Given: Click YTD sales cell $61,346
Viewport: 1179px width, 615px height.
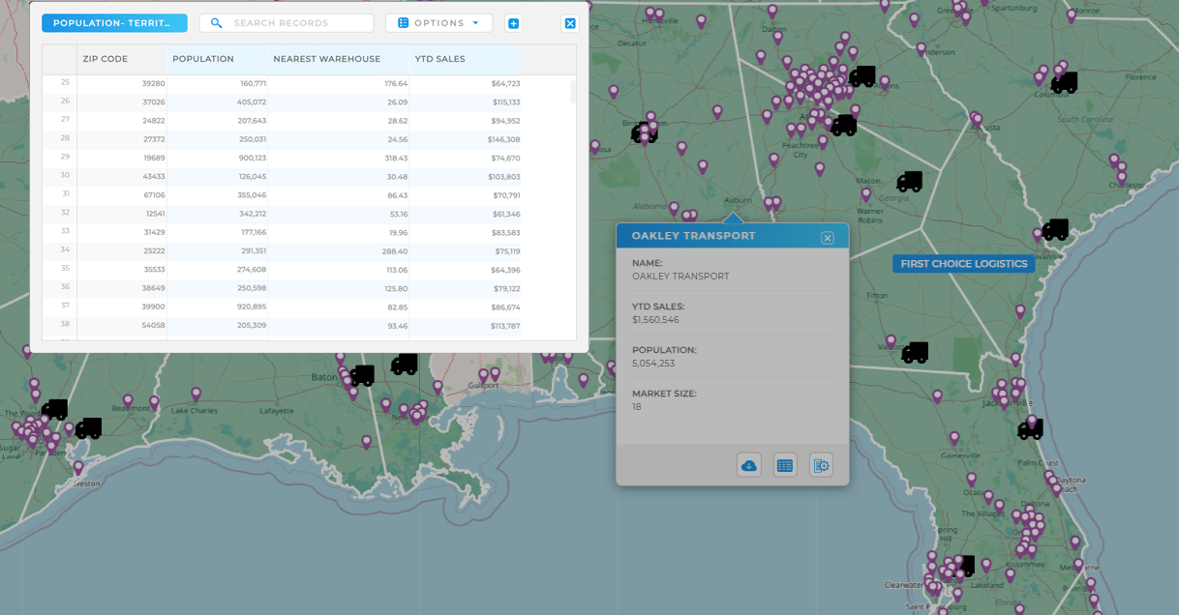Looking at the screenshot, I should [x=506, y=214].
